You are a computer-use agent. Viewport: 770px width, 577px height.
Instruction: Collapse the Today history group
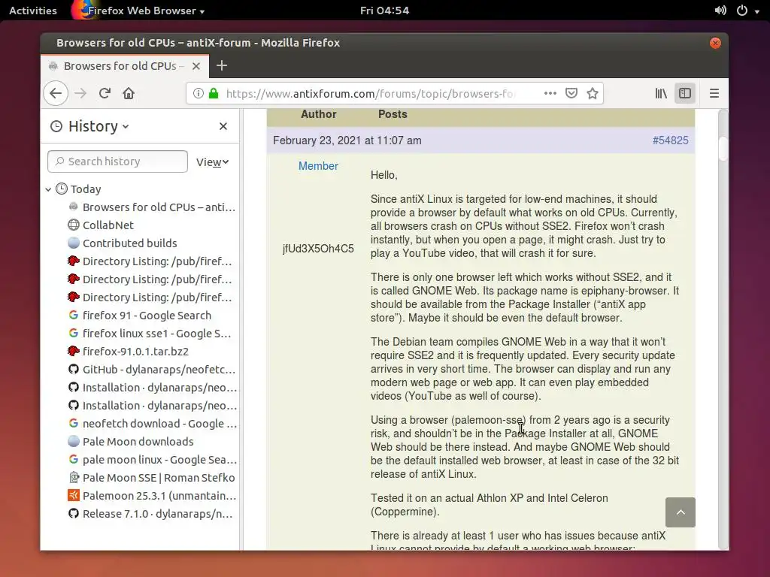[48, 189]
